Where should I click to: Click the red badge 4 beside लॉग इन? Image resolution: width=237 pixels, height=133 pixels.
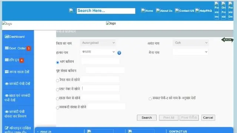(x=21, y=60)
